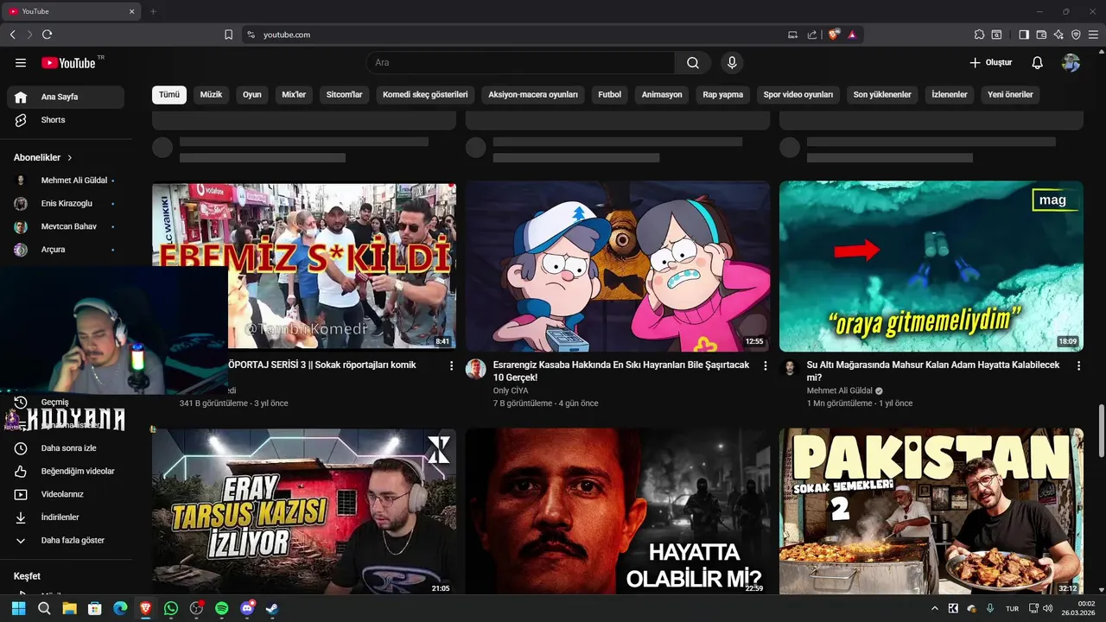
Task: Expand Abonelikler subscriptions section
Action: coord(43,158)
